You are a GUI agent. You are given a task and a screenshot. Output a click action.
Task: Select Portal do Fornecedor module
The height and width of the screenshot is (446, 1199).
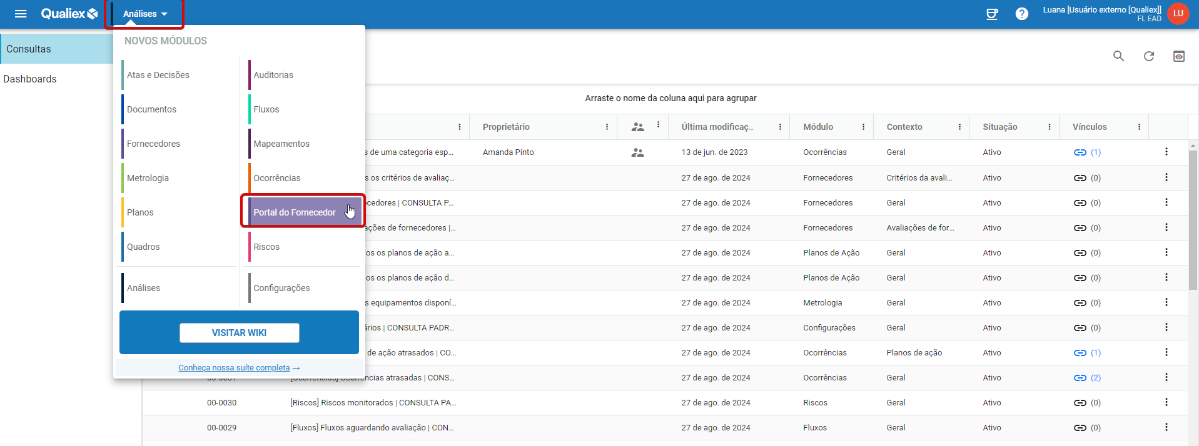[305, 212]
